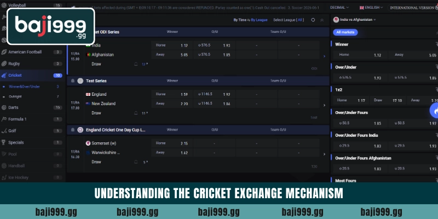
Task: Collapse all leagues with double-chevron icon
Action: click(322, 20)
